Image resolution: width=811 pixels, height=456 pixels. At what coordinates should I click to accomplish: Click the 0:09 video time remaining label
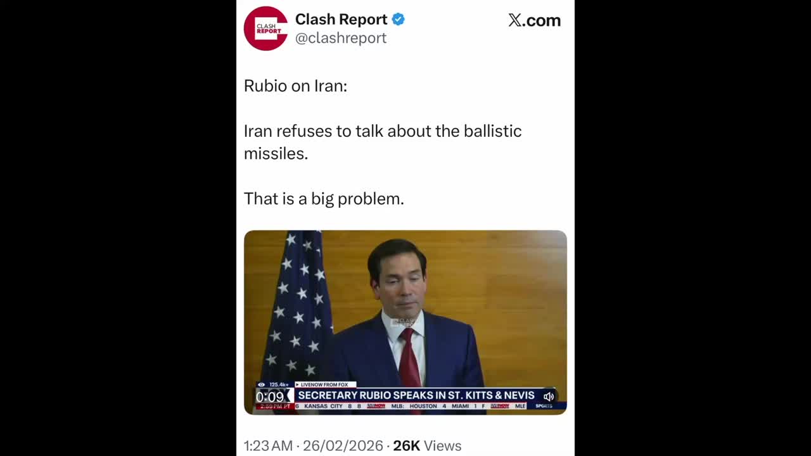point(270,397)
